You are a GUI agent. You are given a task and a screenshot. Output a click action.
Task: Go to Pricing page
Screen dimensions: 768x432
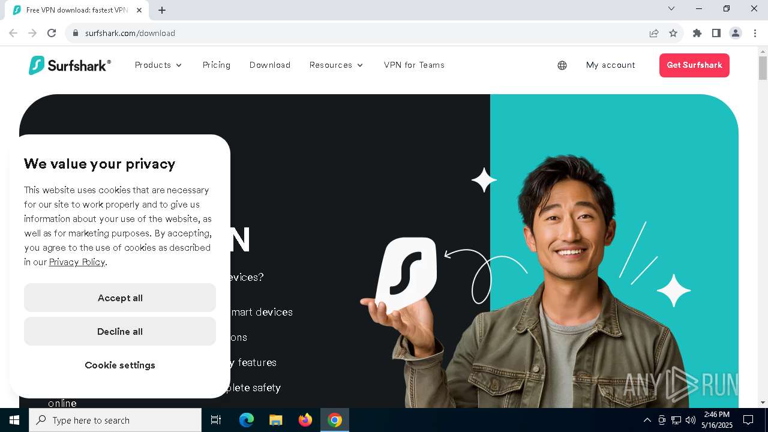coord(217,65)
